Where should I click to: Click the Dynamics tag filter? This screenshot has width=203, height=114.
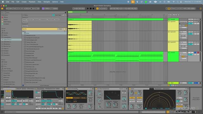(x=37, y=20)
